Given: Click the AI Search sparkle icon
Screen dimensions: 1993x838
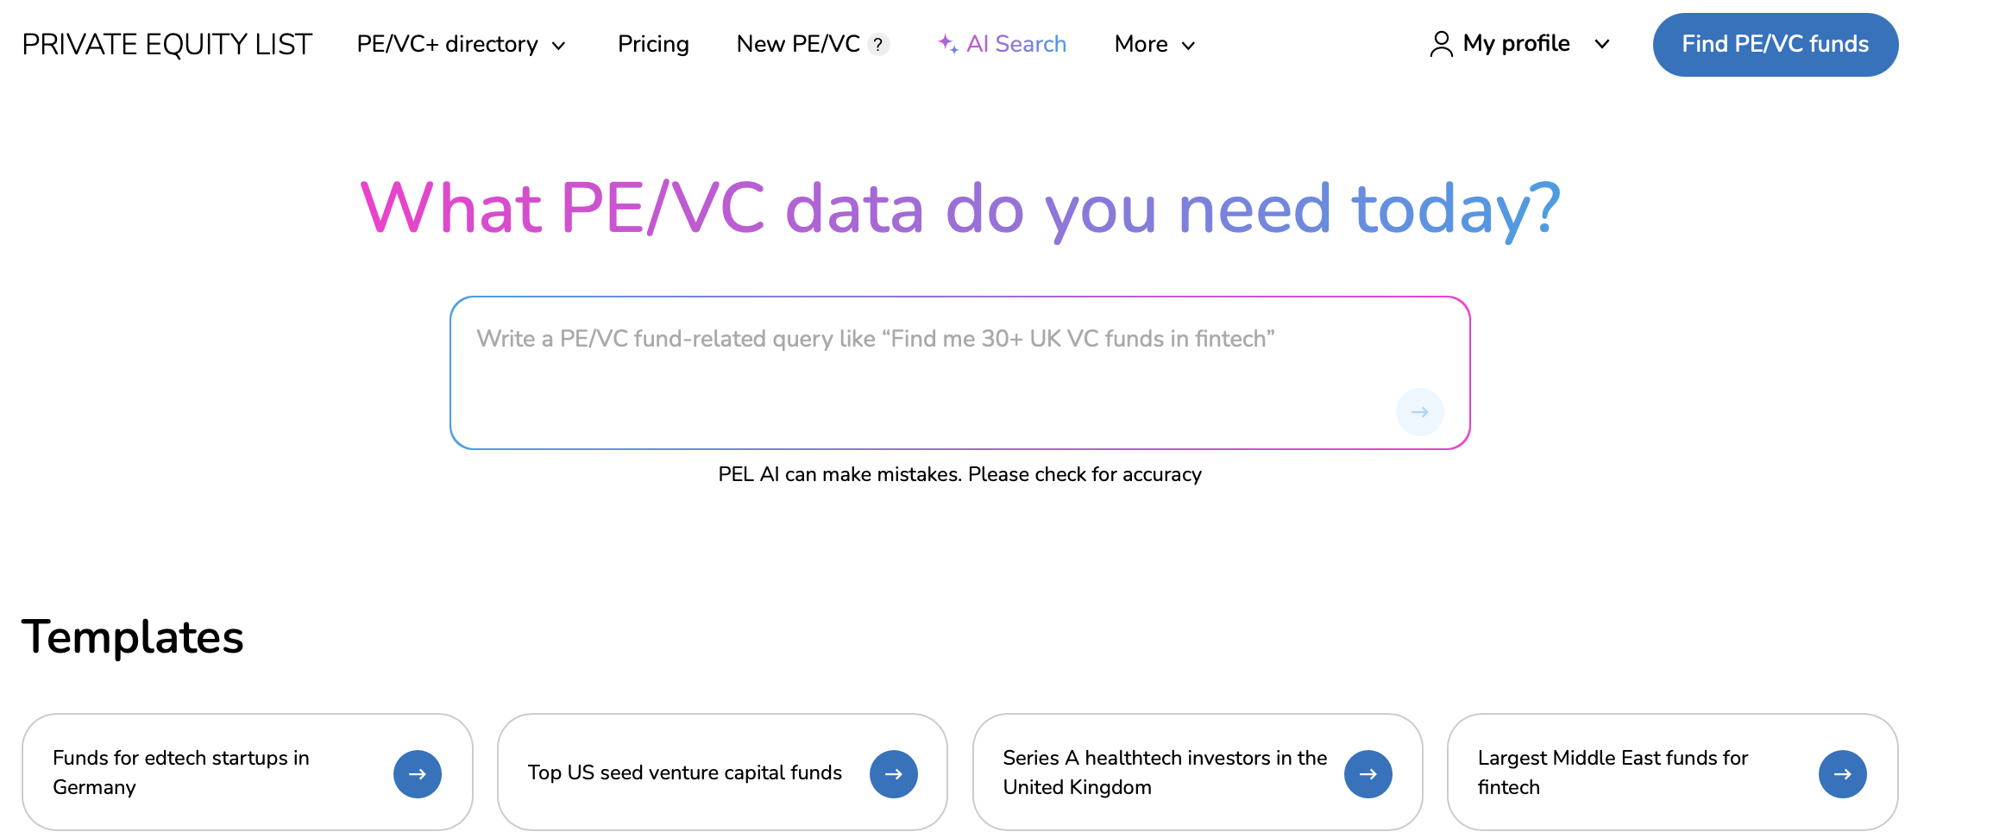Looking at the screenshot, I should coord(947,43).
